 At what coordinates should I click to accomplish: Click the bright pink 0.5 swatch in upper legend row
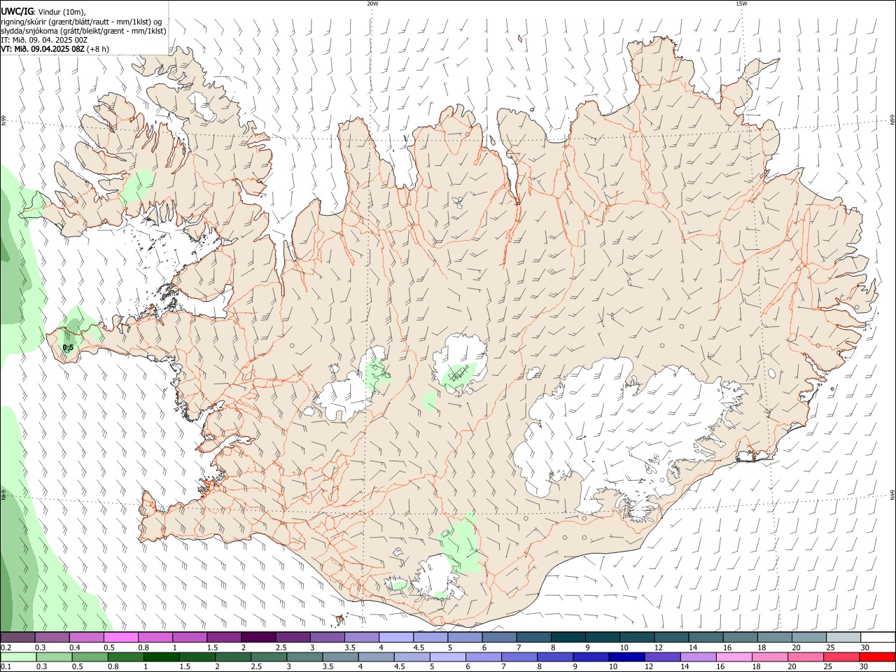coord(120,638)
